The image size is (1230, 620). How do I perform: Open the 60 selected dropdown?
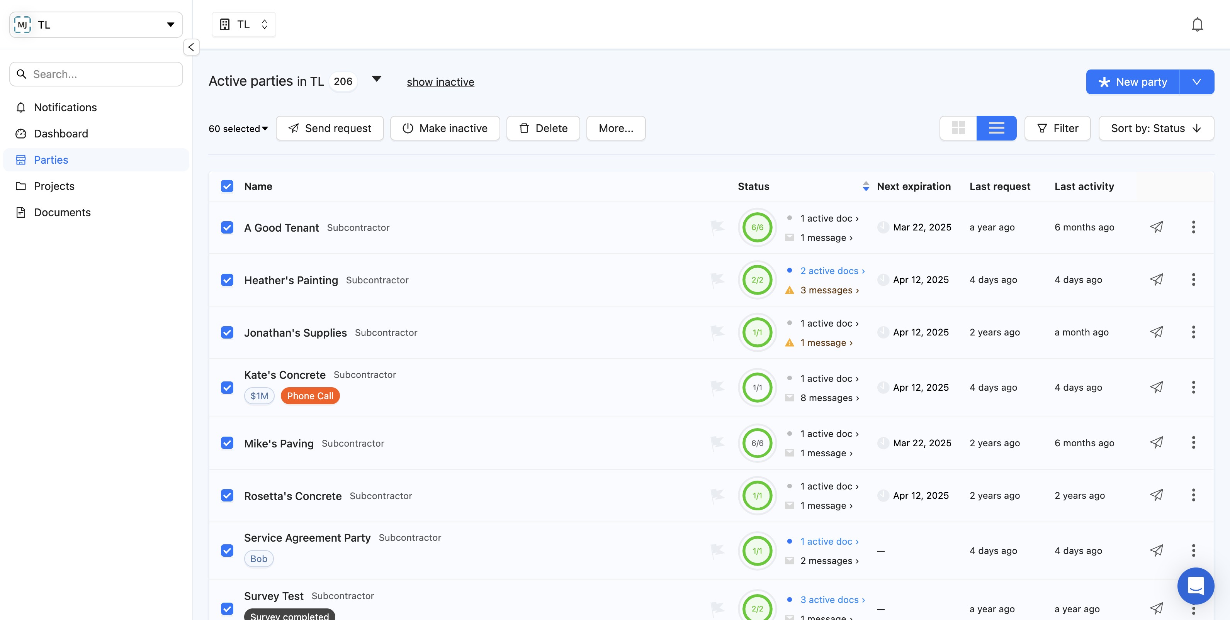pos(238,129)
